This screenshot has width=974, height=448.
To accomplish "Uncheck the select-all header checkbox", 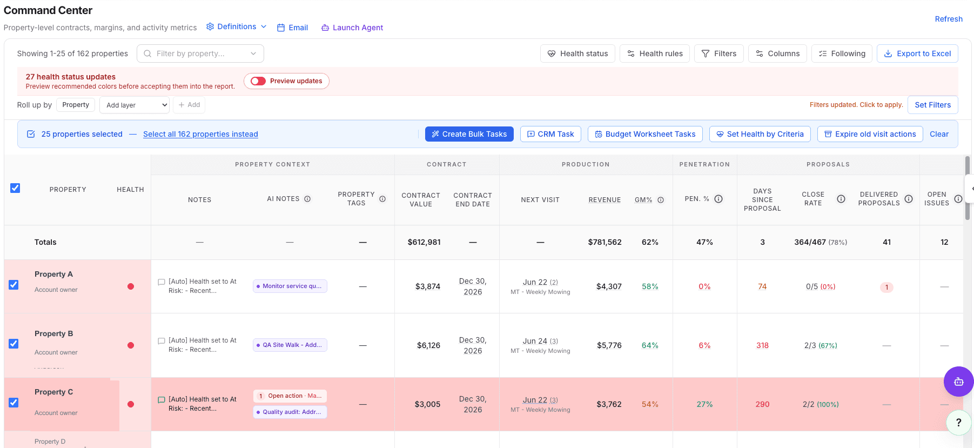I will [x=15, y=188].
